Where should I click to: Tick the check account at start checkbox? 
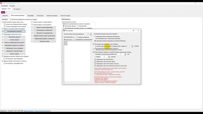coord(32,22)
